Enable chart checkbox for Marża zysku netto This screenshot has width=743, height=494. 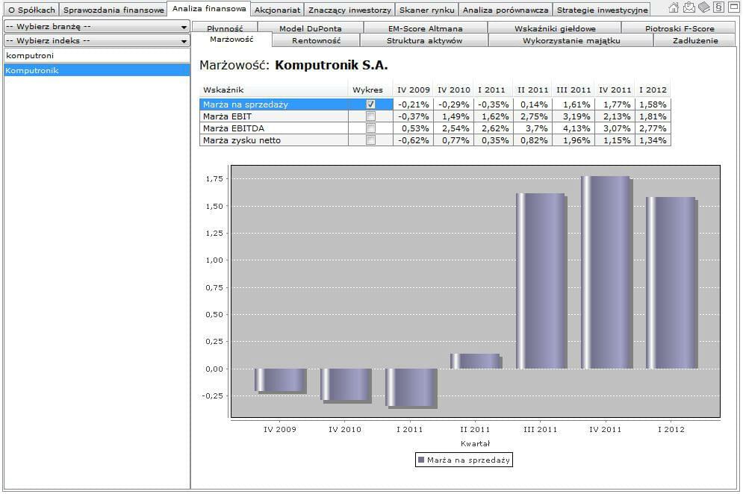370,140
